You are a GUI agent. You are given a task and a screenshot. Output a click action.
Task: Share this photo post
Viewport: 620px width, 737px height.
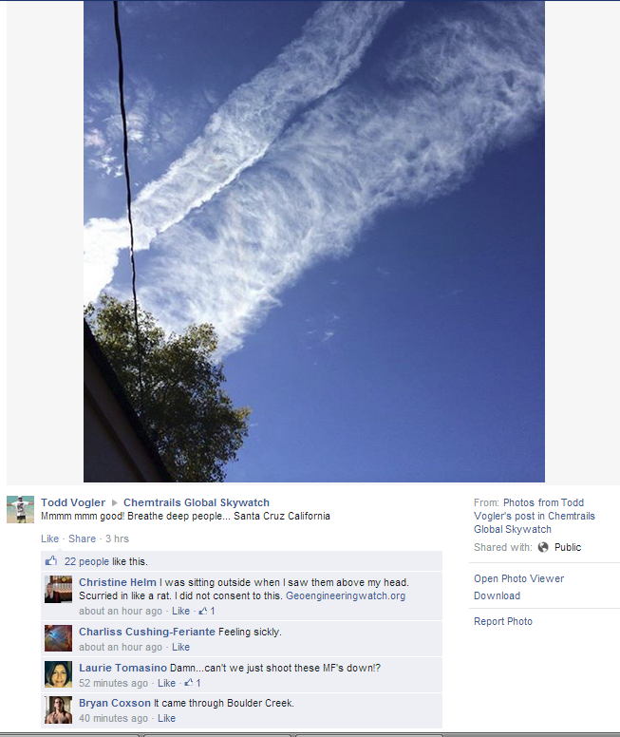[x=82, y=539]
